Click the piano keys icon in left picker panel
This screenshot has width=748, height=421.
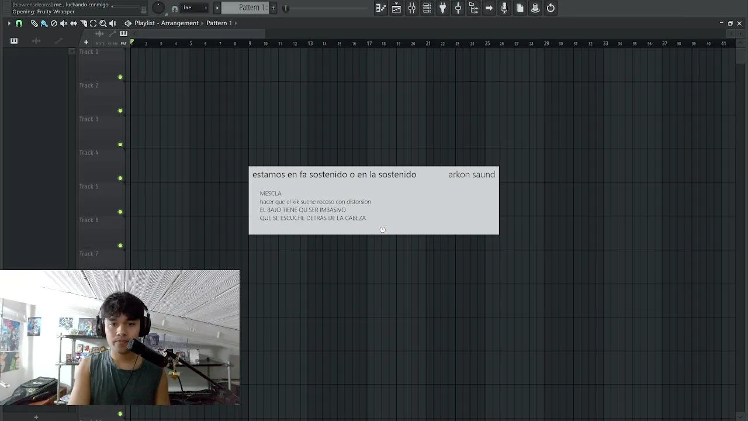point(14,41)
